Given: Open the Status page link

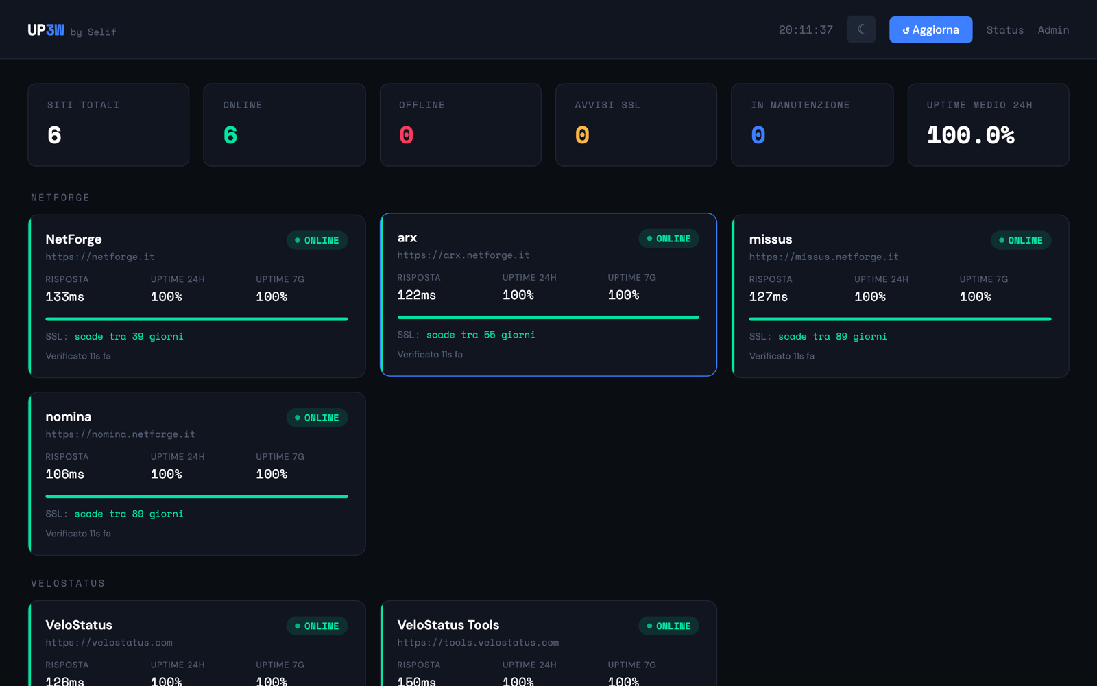Looking at the screenshot, I should [x=1004, y=30].
